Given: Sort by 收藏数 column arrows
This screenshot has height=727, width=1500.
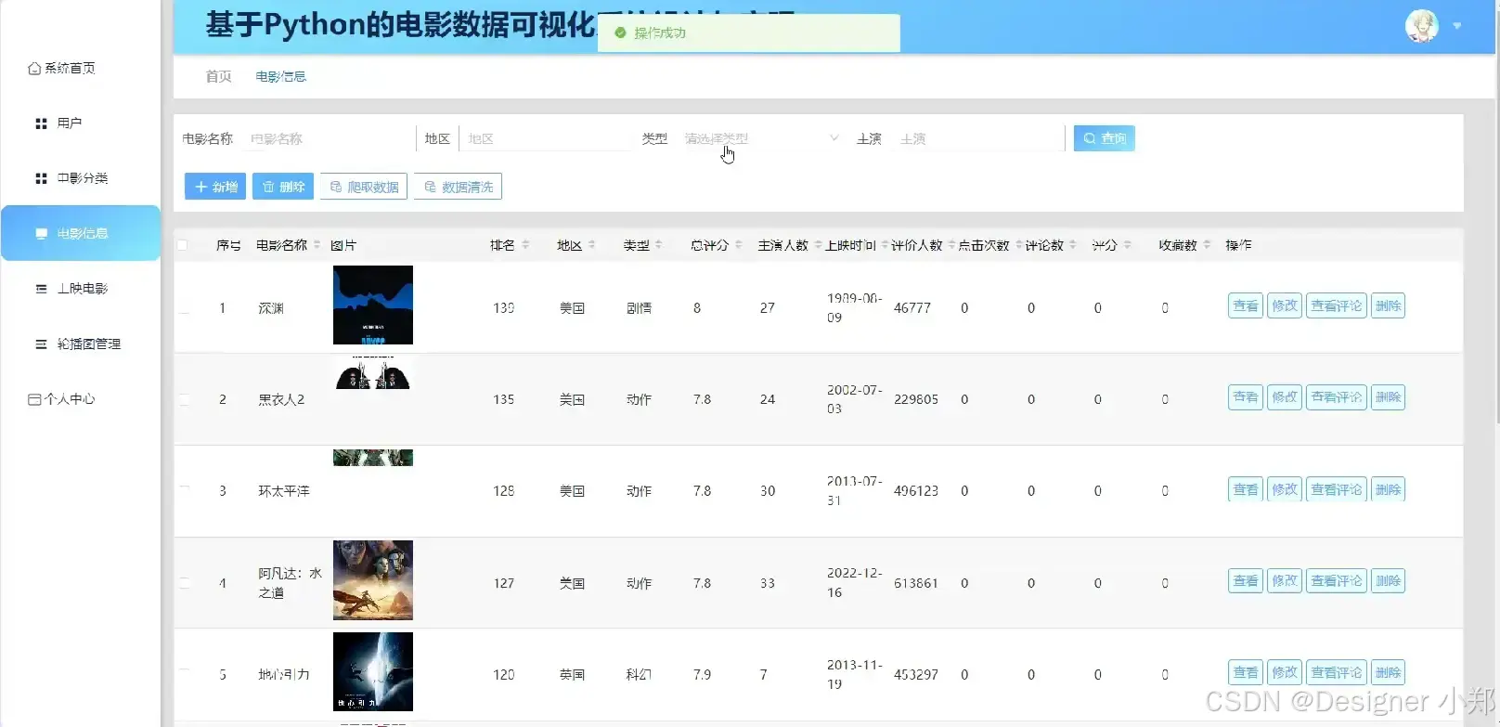Looking at the screenshot, I should point(1207,245).
